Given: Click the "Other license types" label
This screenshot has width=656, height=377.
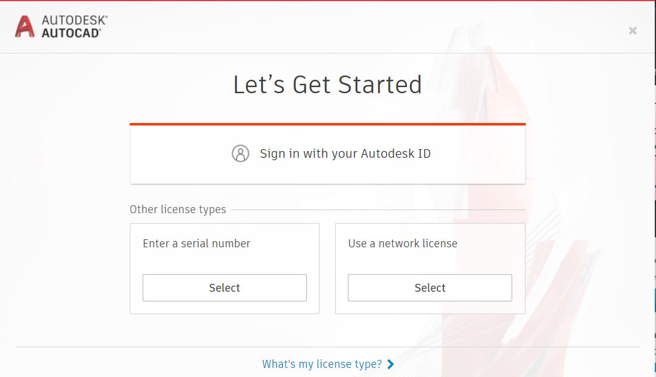Looking at the screenshot, I should click(x=177, y=209).
